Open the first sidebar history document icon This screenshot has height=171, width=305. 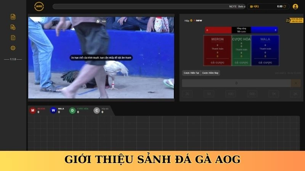click(x=13, y=17)
